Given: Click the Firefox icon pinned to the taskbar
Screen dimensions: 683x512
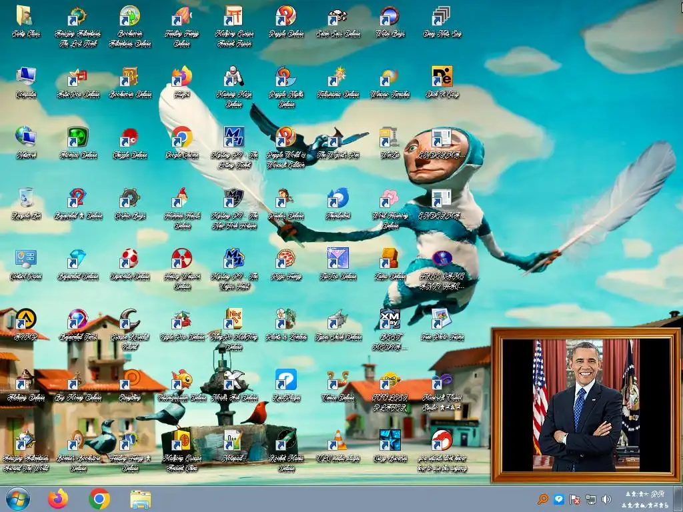Looking at the screenshot, I should [58, 499].
